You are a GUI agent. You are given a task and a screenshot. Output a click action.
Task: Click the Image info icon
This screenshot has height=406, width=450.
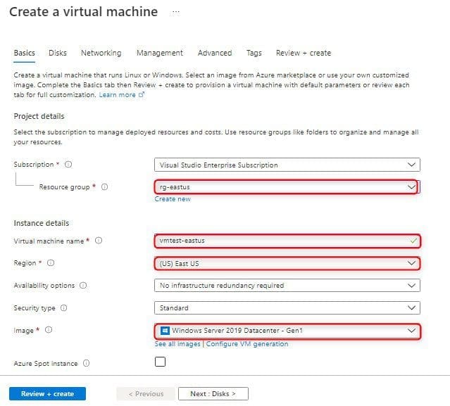[49, 330]
